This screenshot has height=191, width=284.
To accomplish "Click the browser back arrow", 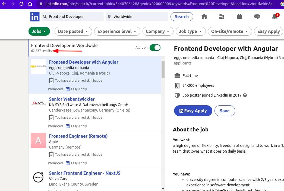I will click(x=4, y=4).
